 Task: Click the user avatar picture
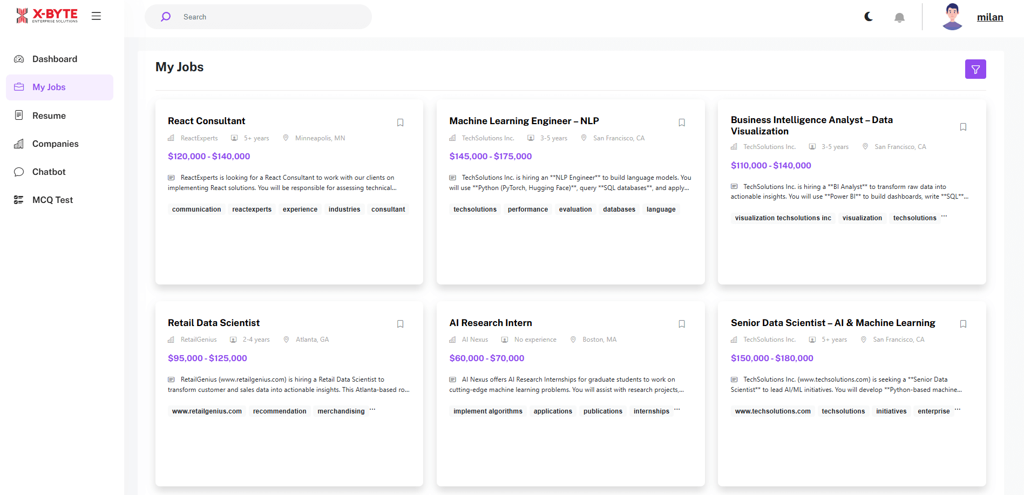[x=952, y=17]
